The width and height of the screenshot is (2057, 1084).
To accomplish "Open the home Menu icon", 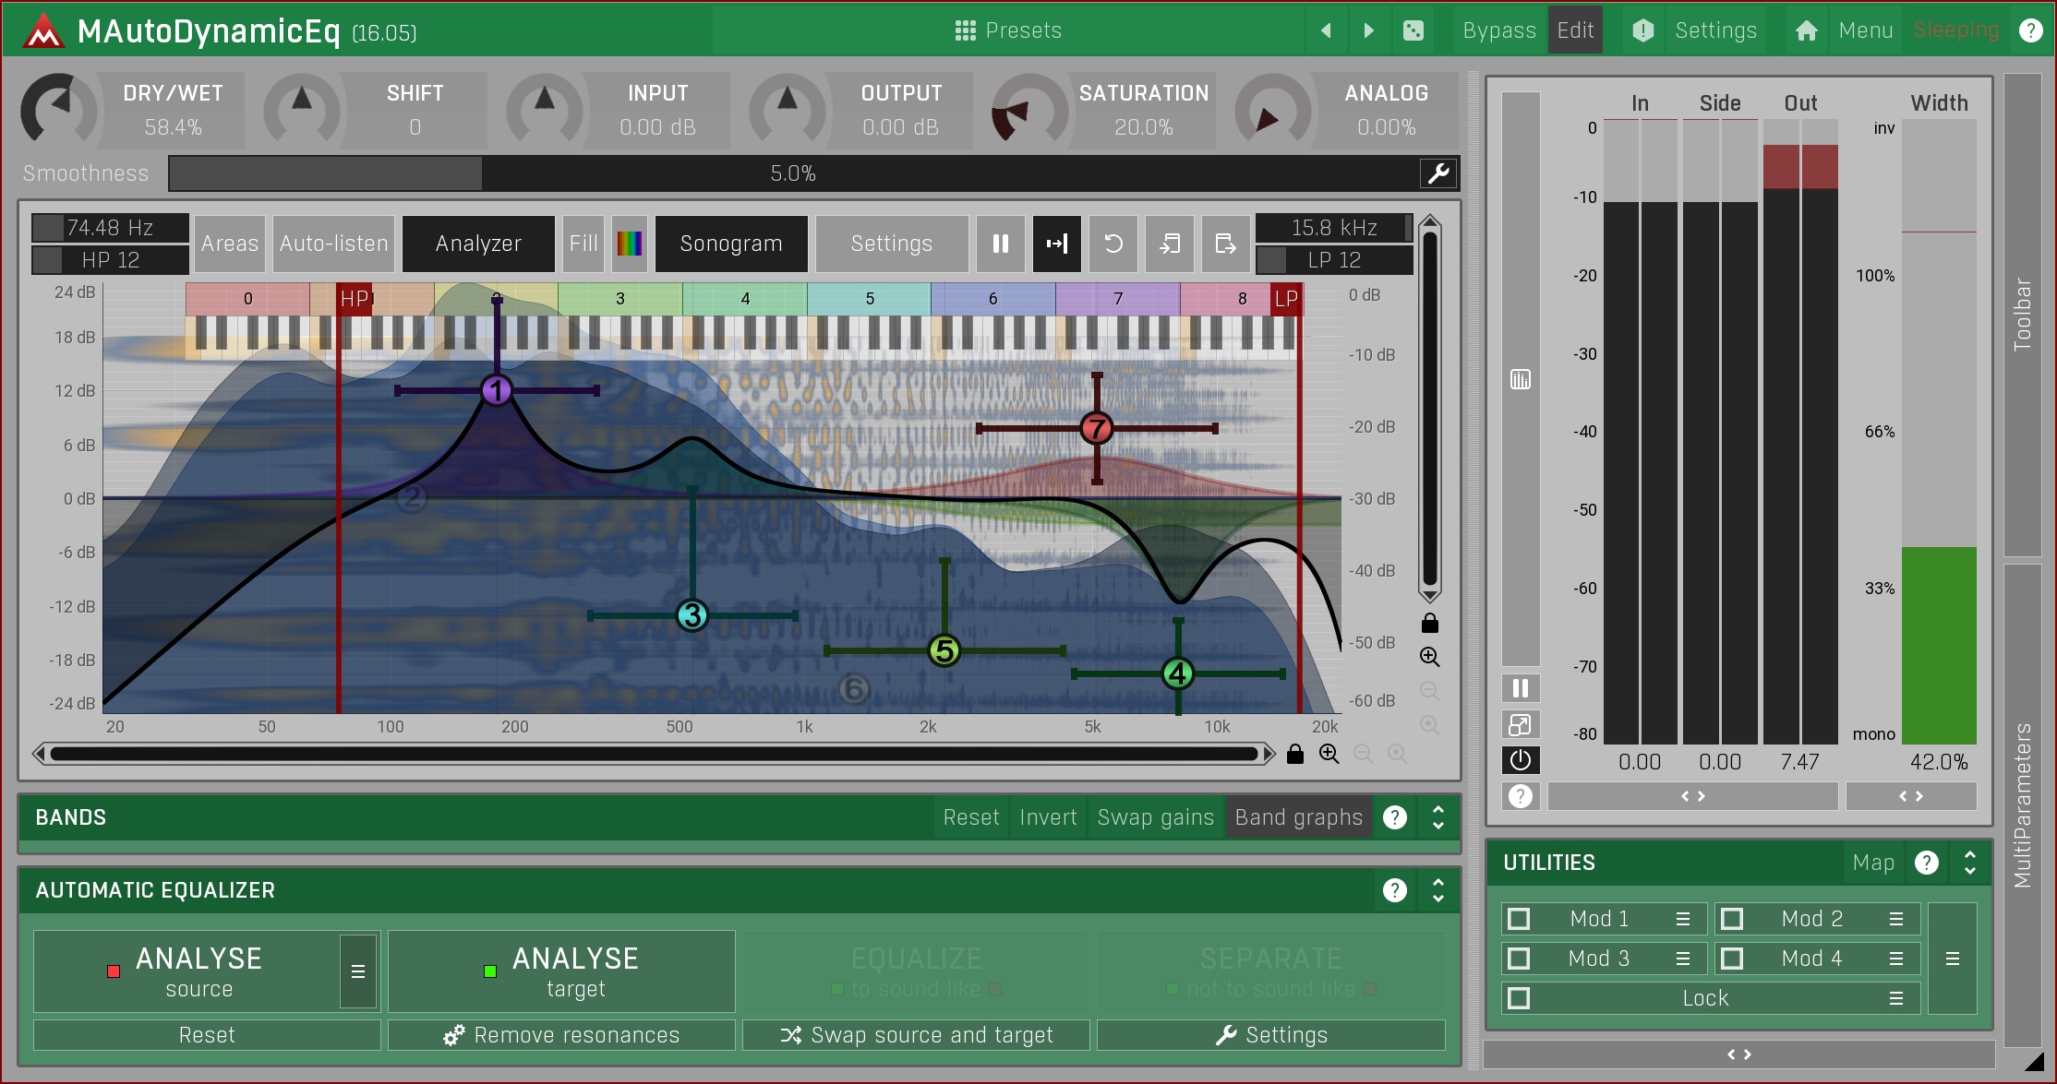I will (x=1807, y=30).
